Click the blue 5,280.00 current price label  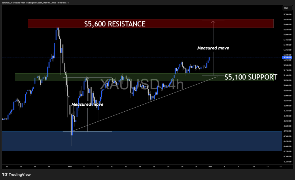click(x=287, y=57)
